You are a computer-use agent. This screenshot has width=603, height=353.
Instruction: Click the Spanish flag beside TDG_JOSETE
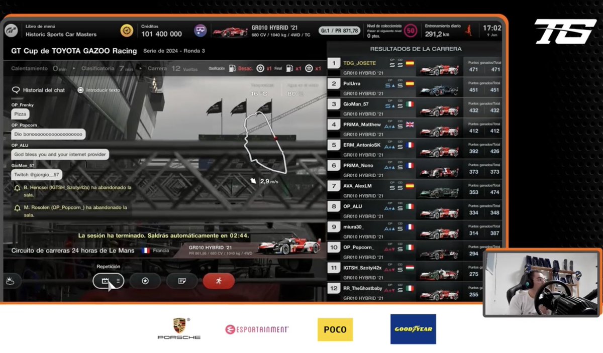(410, 64)
